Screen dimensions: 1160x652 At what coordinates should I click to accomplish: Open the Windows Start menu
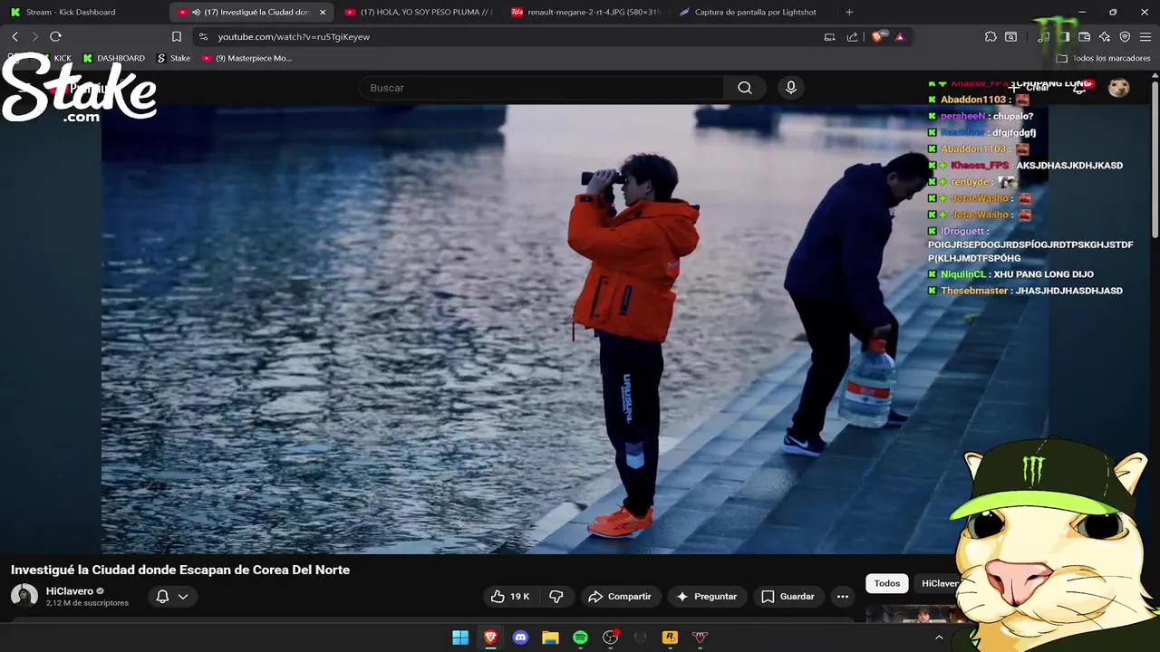[460, 638]
